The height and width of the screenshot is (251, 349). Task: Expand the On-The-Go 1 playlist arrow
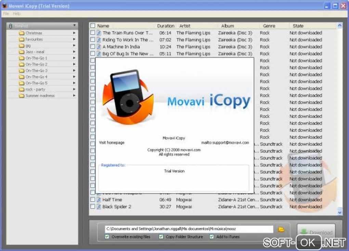tap(74, 58)
